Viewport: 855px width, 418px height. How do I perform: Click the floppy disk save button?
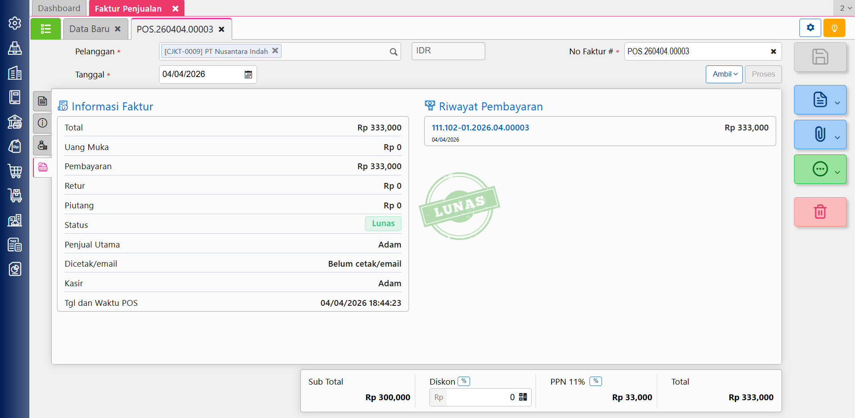point(820,57)
